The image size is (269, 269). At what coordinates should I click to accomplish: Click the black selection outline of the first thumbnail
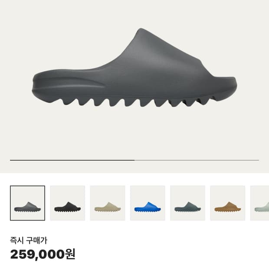(x=27, y=186)
